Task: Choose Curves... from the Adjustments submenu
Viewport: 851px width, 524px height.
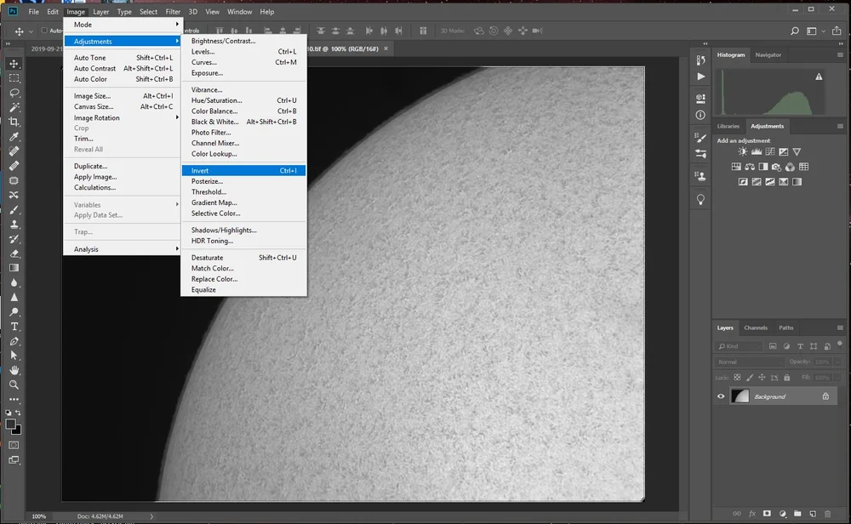Action: [243, 62]
